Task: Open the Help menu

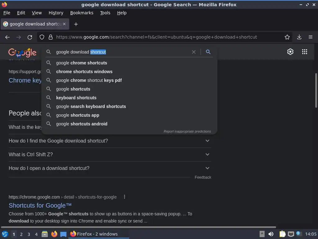Action: click(122, 13)
